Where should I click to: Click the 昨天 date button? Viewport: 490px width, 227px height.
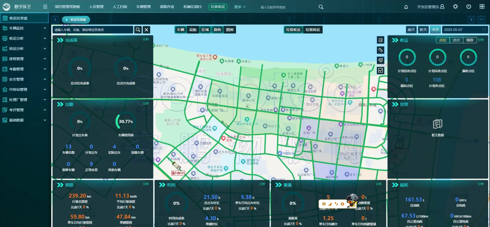pos(423,30)
